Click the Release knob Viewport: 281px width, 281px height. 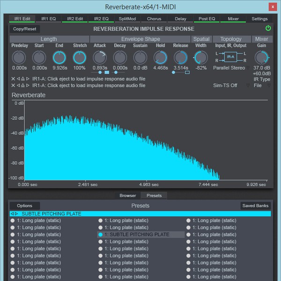pos(181,58)
